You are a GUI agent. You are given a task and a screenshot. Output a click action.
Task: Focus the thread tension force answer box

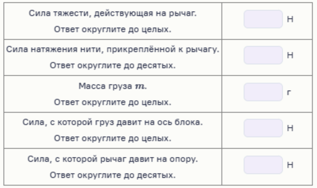click(263, 56)
